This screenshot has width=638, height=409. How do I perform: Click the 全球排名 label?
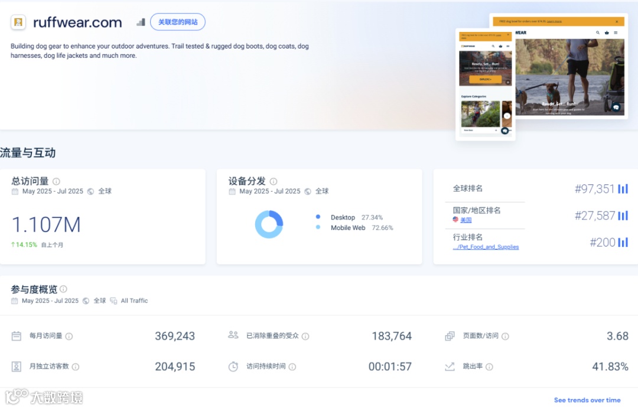(468, 189)
